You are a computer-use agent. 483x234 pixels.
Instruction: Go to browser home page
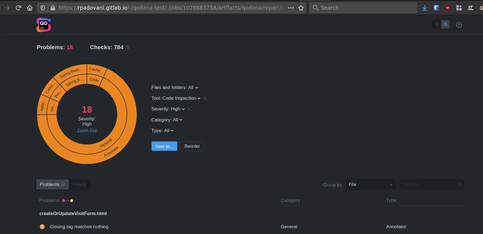tap(30, 8)
